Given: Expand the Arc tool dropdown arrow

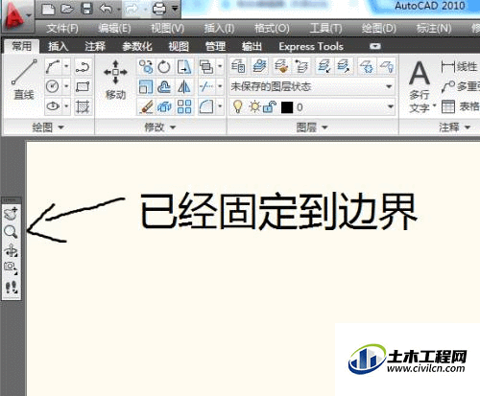Looking at the screenshot, I should pyautogui.click(x=66, y=66).
